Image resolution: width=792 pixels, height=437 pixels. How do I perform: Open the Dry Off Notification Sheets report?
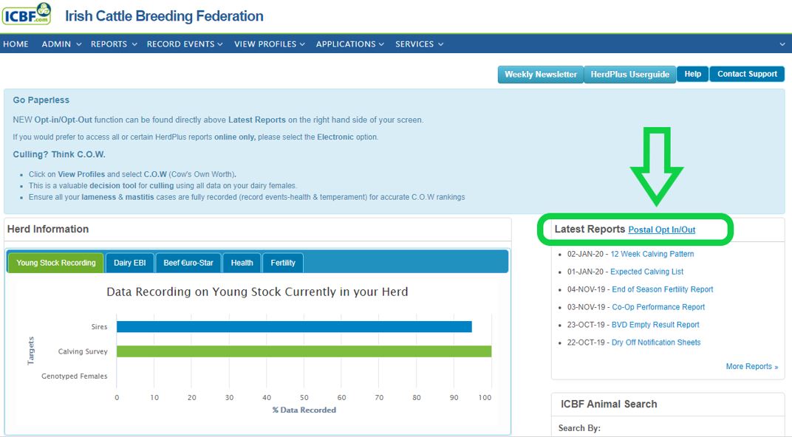[655, 342]
